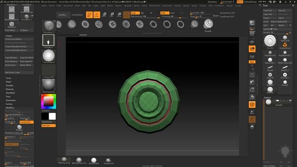Pick a hue in the color picker square

[x=48, y=102]
